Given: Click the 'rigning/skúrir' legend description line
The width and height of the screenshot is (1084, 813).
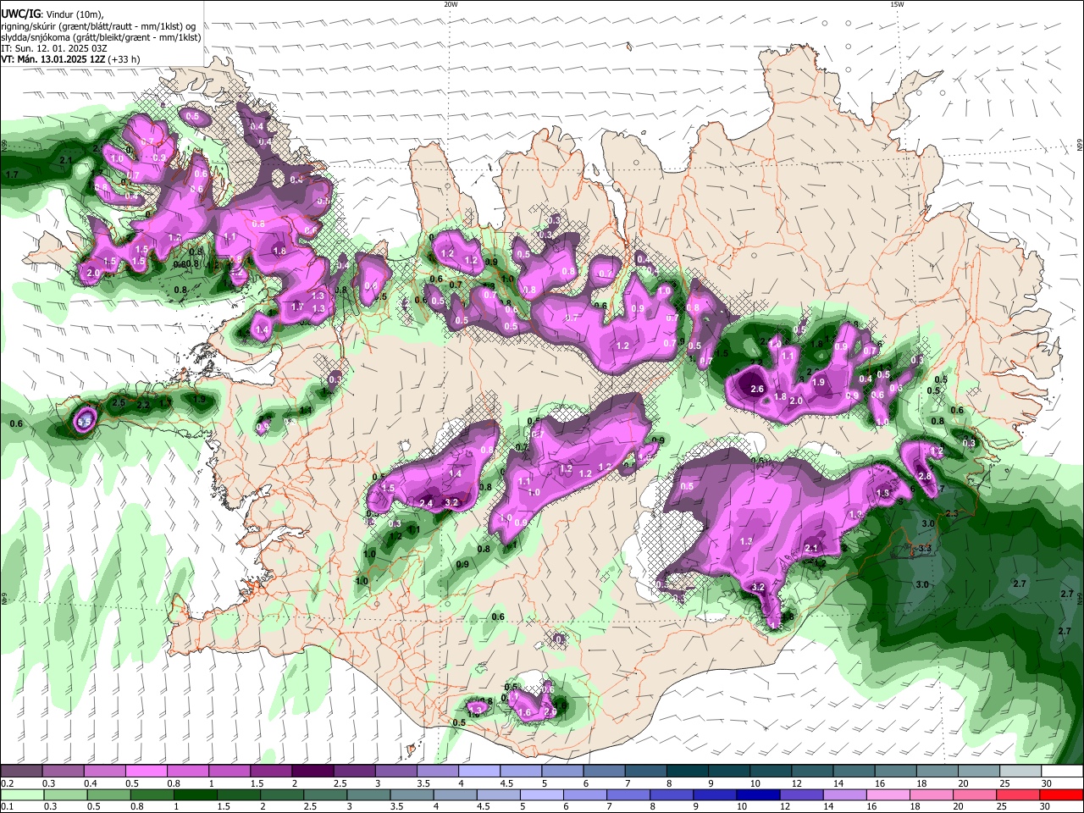Looking at the screenshot, I should [x=98, y=26].
